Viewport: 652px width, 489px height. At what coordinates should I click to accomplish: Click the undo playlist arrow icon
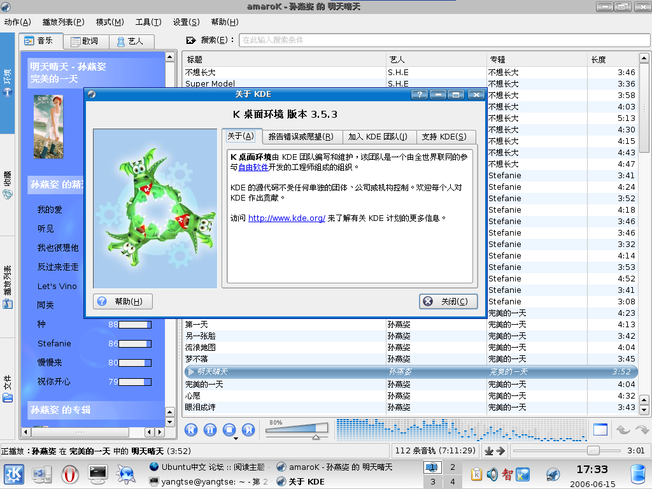pos(623,430)
